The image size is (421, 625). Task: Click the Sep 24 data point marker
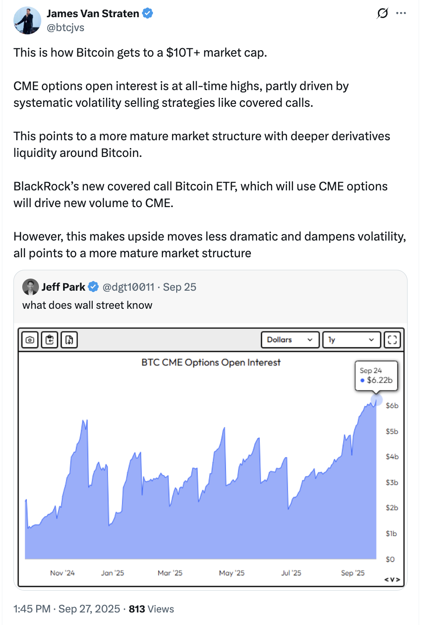[x=376, y=399]
